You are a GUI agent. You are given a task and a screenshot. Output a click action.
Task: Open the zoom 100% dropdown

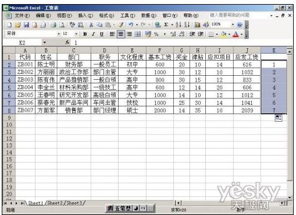click(233, 24)
